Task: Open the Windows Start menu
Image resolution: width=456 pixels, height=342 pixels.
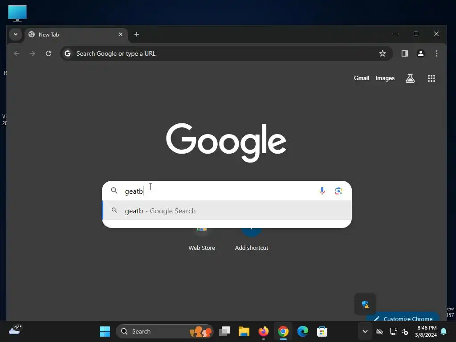Action: [x=105, y=331]
